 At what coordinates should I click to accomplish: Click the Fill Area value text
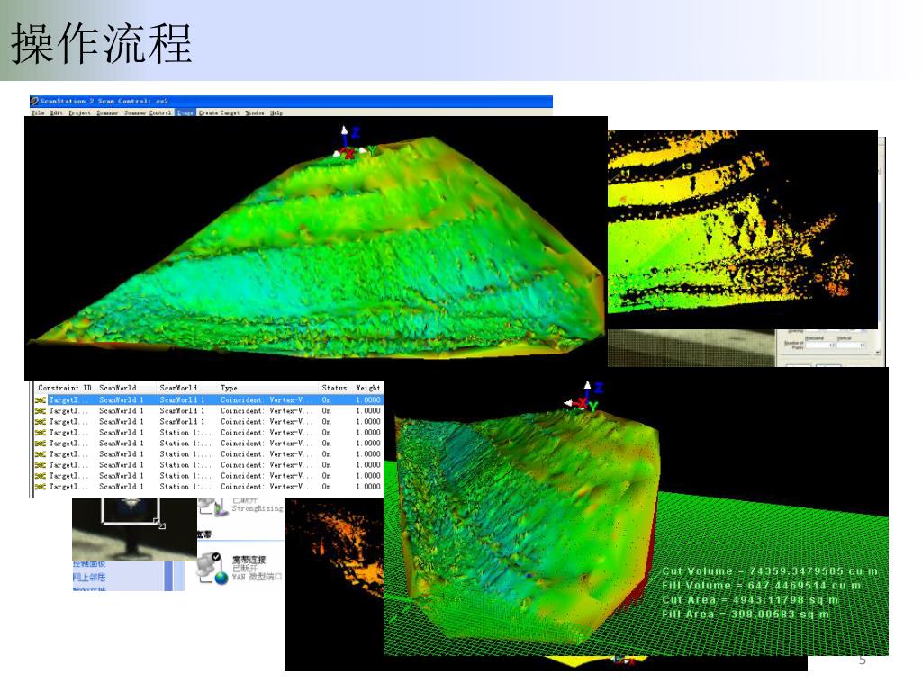[x=746, y=614]
